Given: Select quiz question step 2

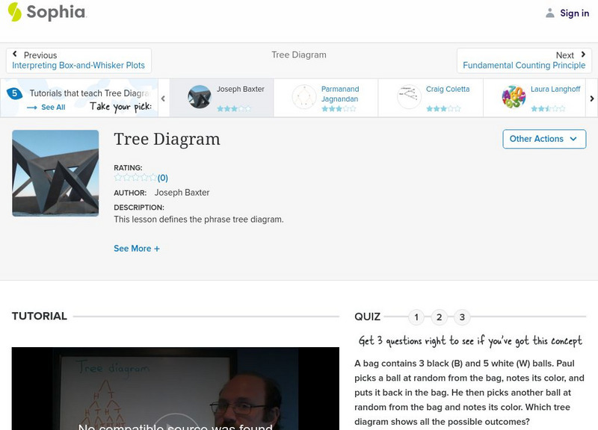Looking at the screenshot, I should click(440, 317).
